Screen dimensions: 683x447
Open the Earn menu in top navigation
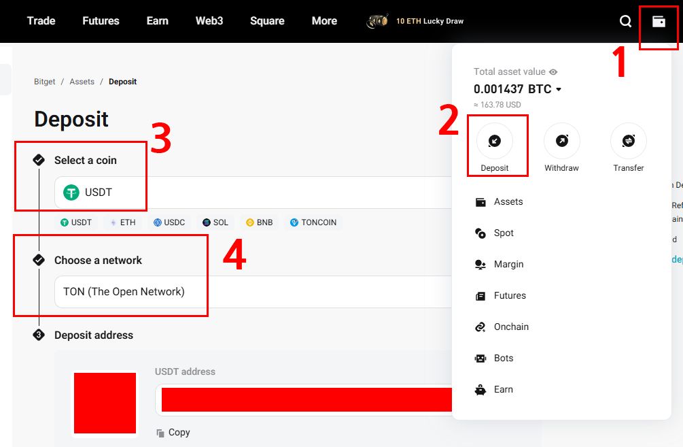coord(157,21)
